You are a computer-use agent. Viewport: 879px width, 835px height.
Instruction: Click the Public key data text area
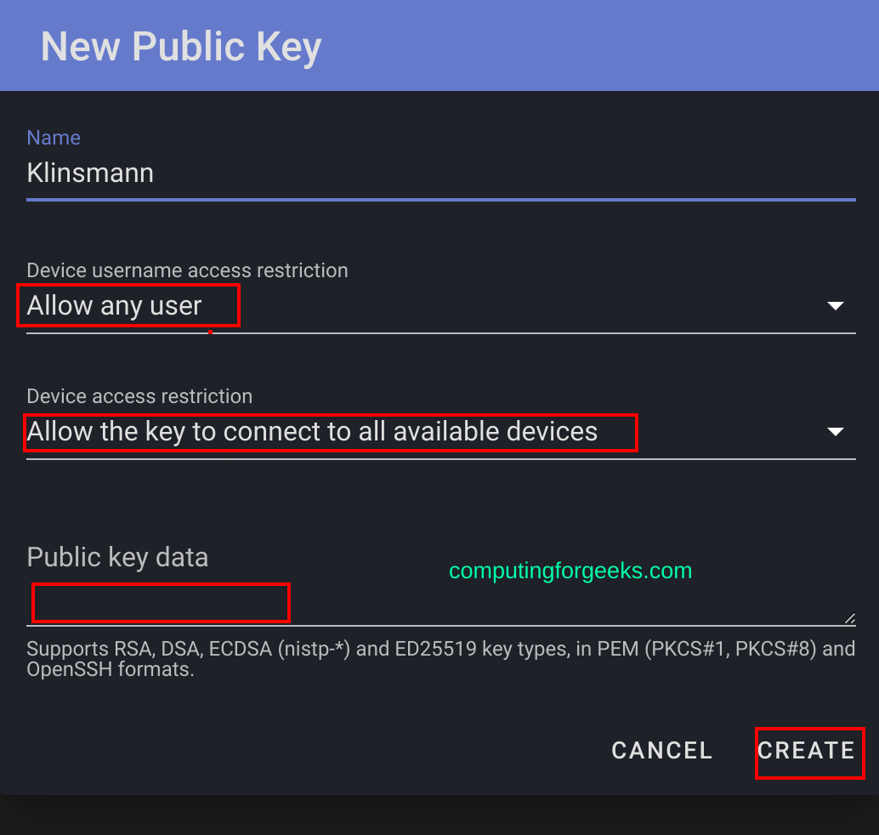160,603
